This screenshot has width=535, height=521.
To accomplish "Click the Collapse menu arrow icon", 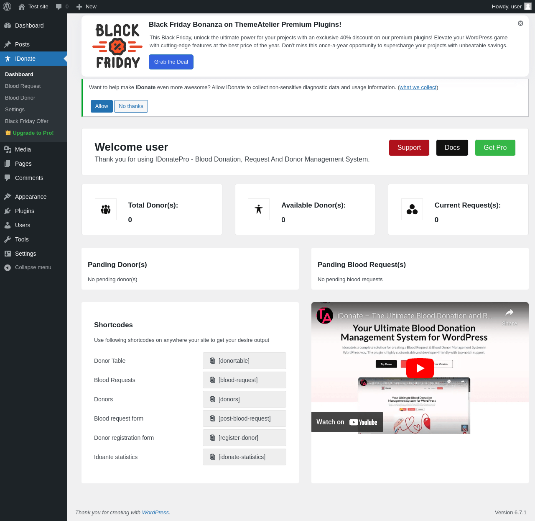I will pyautogui.click(x=8, y=267).
